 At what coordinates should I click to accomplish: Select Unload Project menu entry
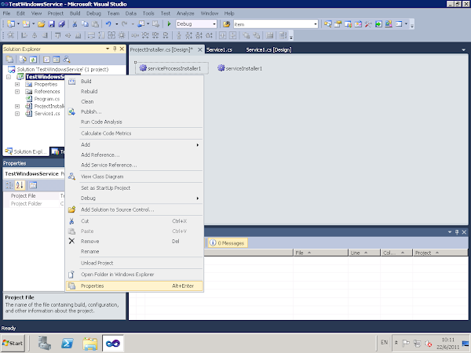click(x=134, y=263)
